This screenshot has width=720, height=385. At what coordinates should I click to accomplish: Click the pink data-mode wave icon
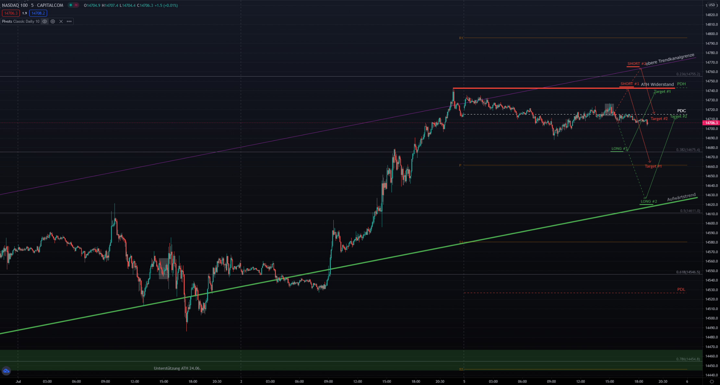(76, 5)
